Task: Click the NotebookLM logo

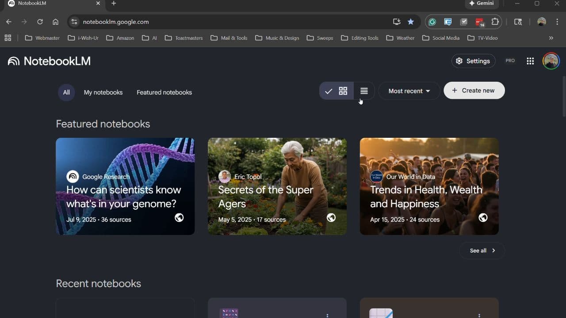Action: point(49,61)
